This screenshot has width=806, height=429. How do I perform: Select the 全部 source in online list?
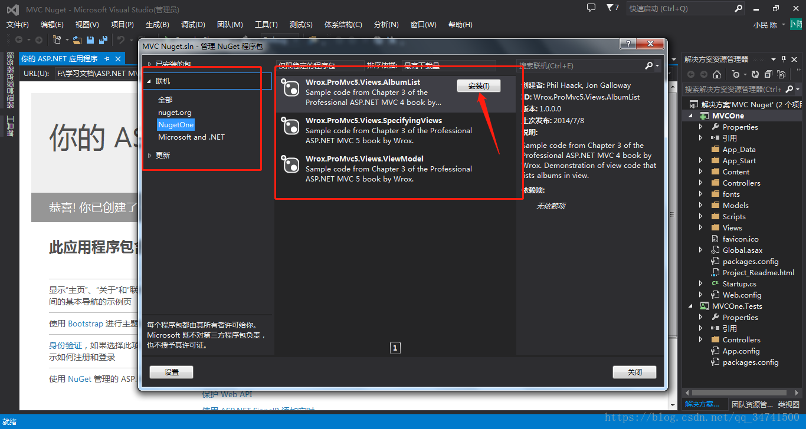(x=165, y=100)
